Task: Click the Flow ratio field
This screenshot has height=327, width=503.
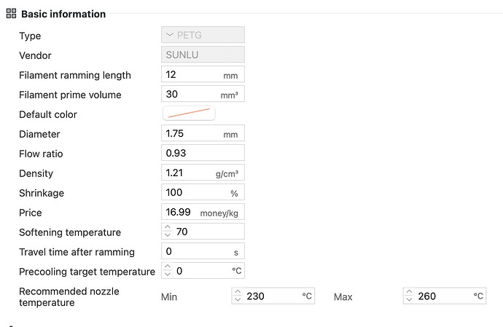Action: 203,153
